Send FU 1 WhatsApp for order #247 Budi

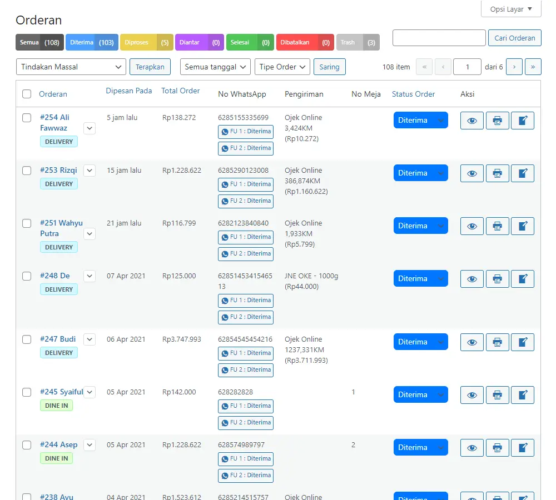246,353
